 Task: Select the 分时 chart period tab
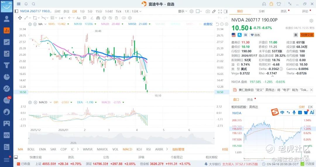[57, 11]
